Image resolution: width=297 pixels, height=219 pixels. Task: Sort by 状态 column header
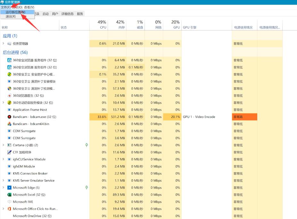tap(74, 25)
